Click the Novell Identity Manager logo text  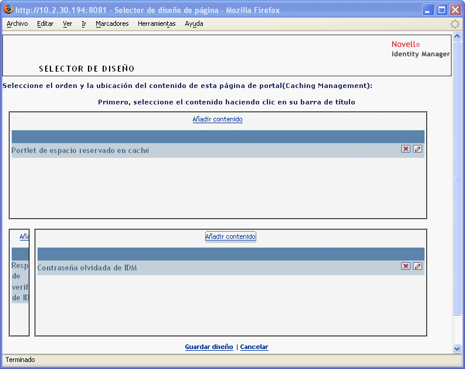click(420, 49)
